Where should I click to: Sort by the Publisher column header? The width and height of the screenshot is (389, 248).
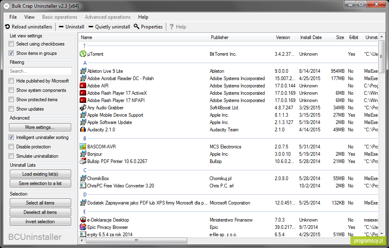(x=241, y=37)
